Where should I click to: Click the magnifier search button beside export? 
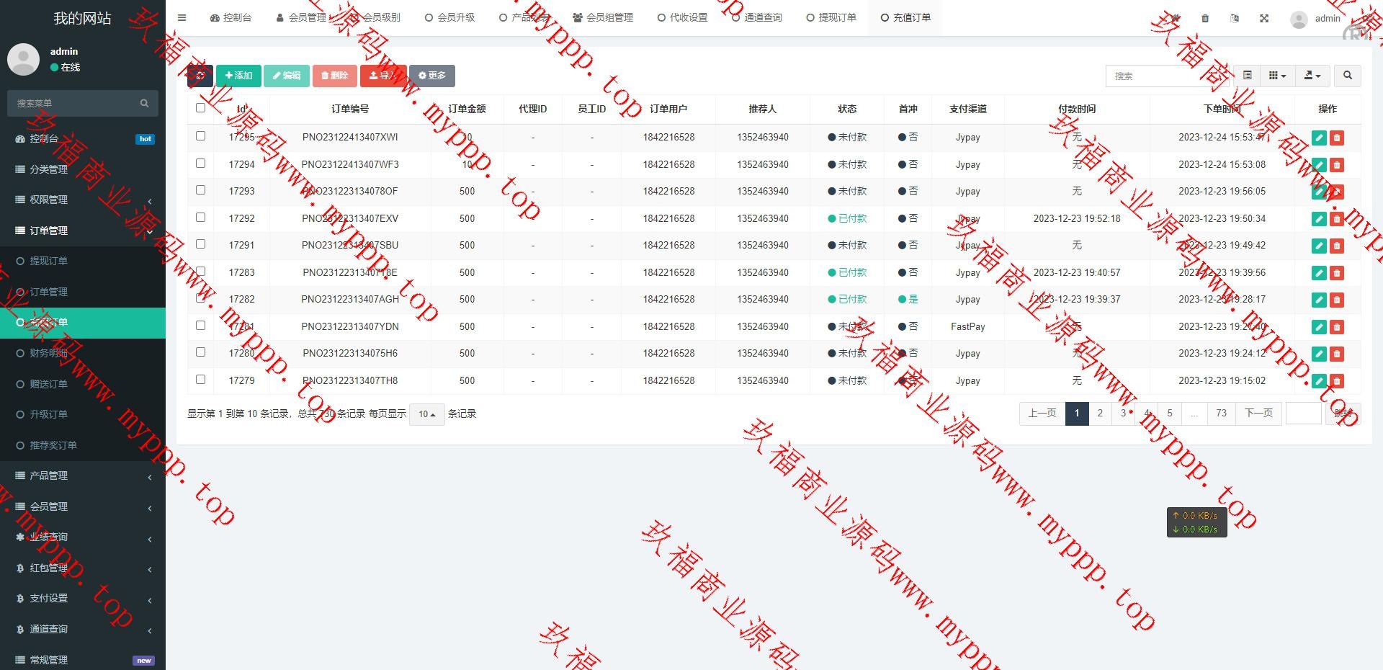coord(1347,76)
